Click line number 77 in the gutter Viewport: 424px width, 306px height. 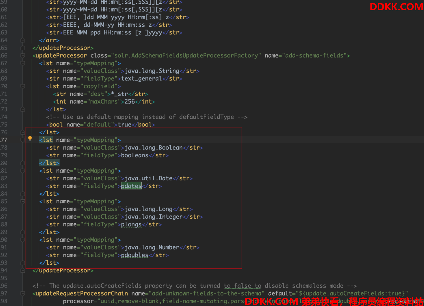click(4, 140)
